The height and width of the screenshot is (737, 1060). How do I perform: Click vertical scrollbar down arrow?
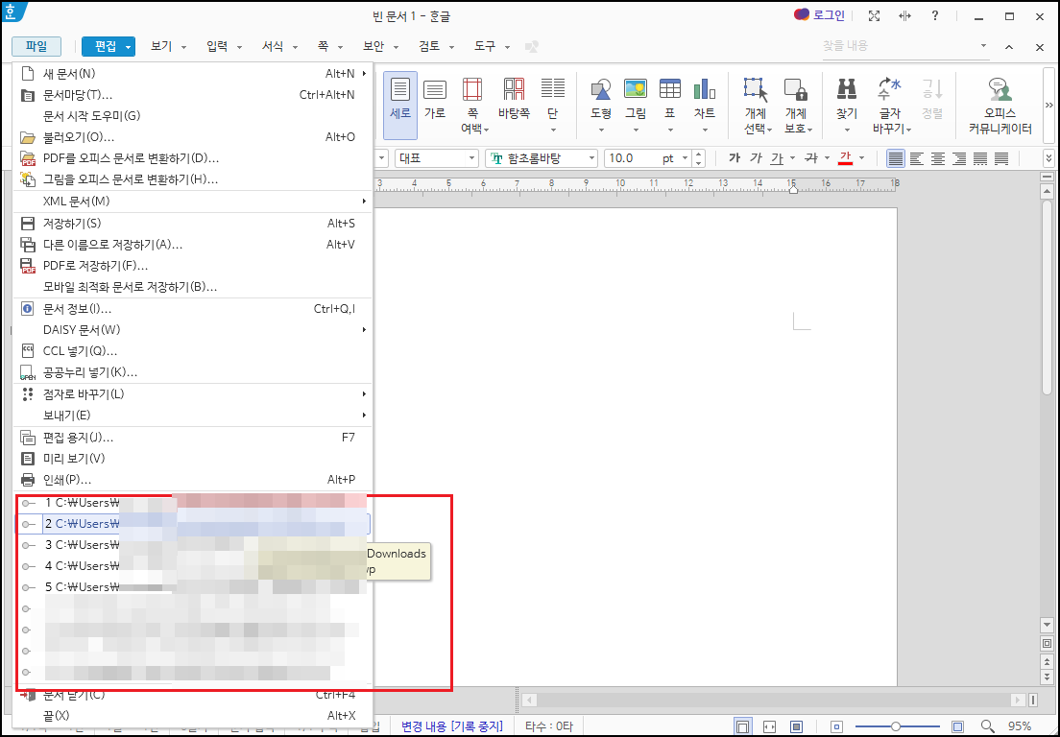pyautogui.click(x=1047, y=626)
